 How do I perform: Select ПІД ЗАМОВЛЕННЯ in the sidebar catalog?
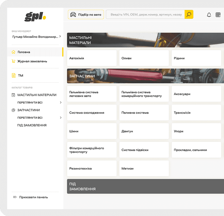32,125
